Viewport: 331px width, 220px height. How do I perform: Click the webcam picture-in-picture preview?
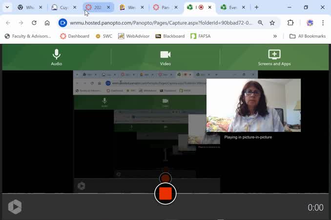click(253, 105)
